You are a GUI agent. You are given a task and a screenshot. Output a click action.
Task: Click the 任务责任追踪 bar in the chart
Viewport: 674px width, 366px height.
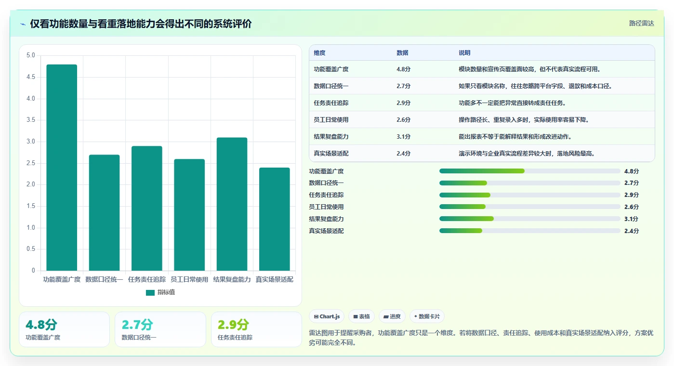tap(147, 208)
